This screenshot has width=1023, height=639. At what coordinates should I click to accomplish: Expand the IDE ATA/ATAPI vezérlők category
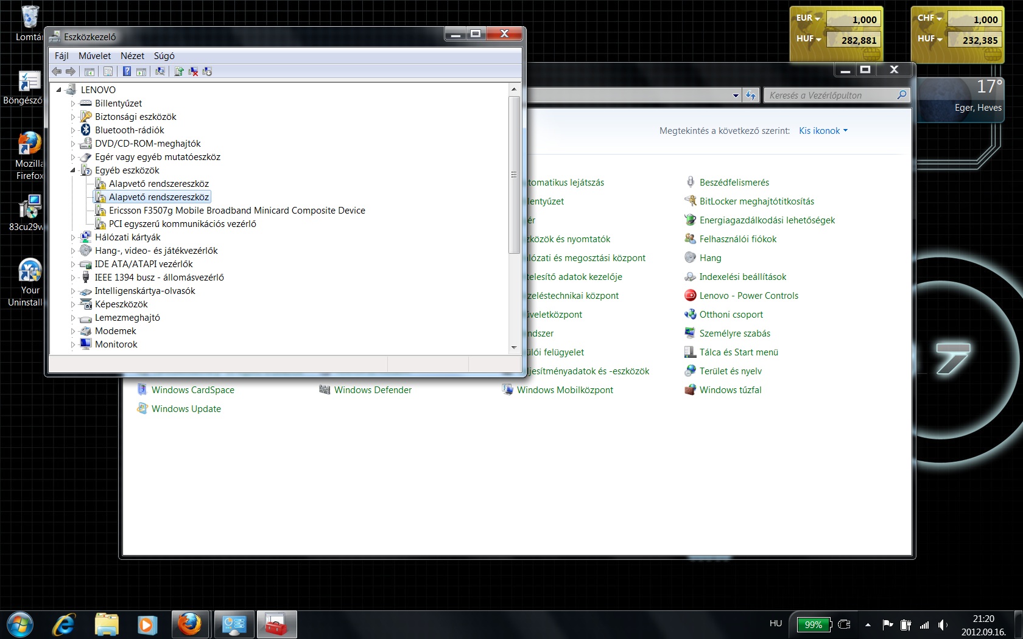(x=73, y=264)
